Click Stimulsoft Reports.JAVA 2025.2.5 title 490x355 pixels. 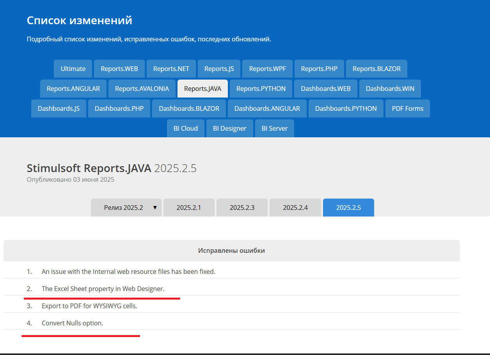(x=112, y=168)
